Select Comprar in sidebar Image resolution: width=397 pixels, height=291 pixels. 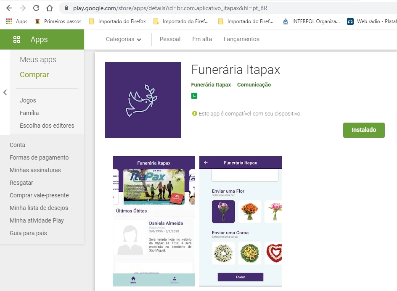(34, 75)
